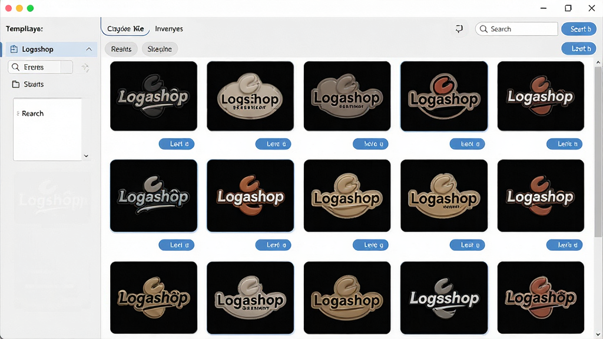Open the gold italic Logashôp thumbnail
This screenshot has width=603, height=339.
(x=154, y=297)
